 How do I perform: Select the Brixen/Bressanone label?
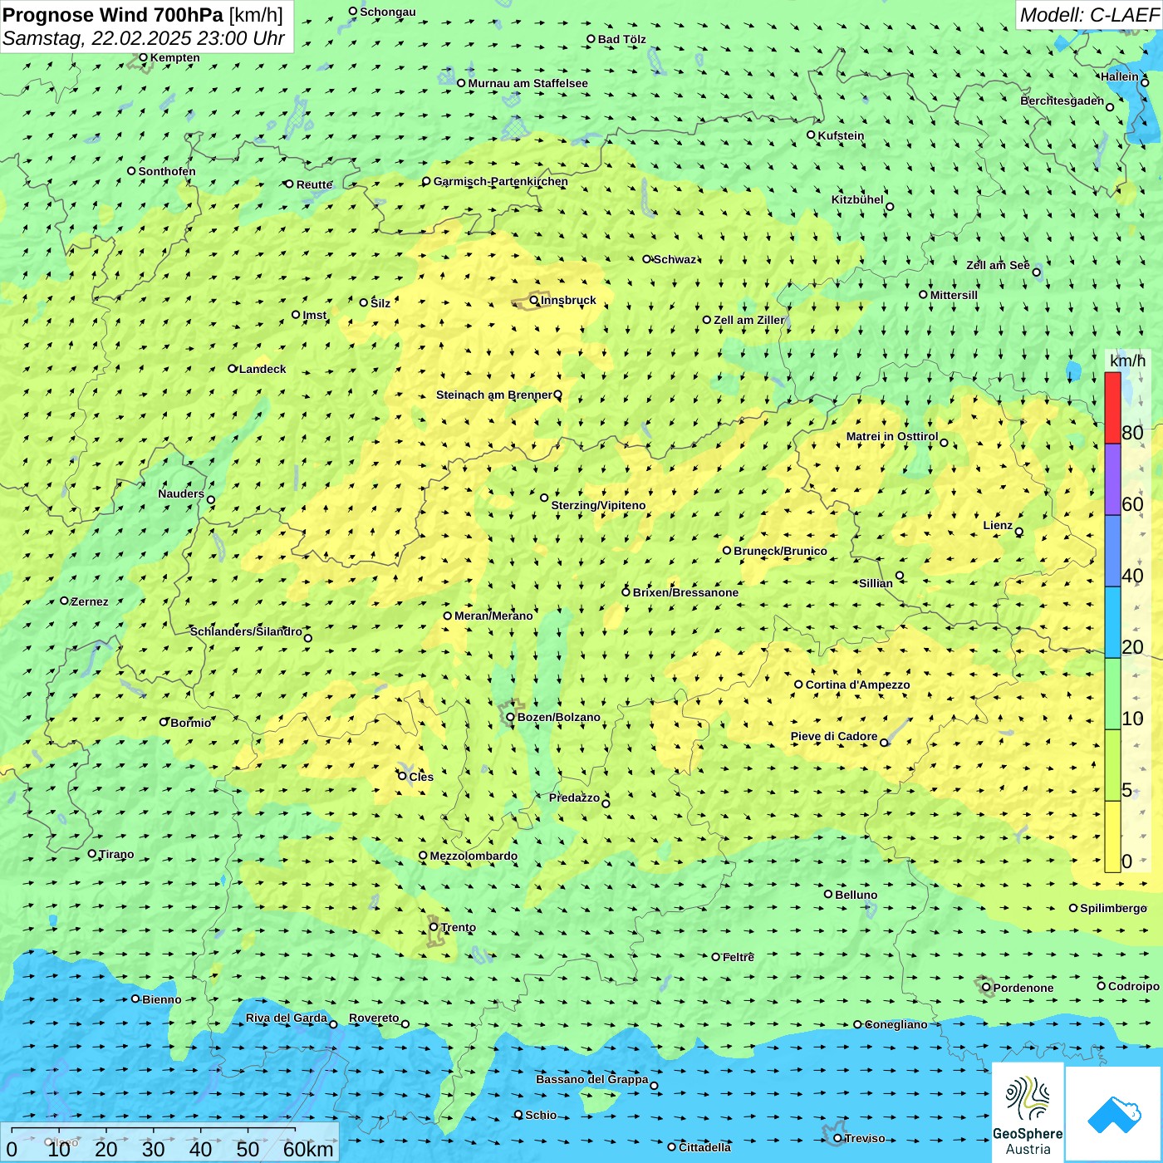pyautogui.click(x=685, y=592)
